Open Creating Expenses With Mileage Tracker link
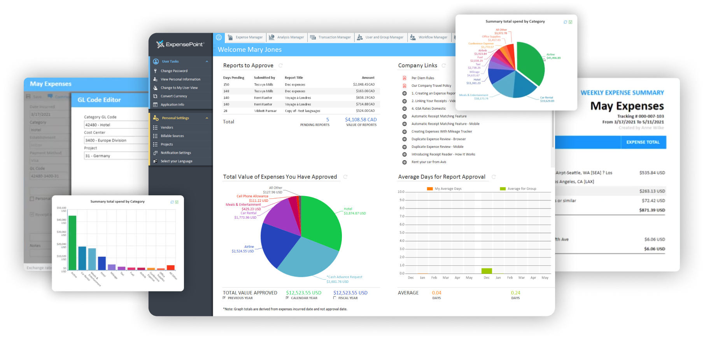This screenshot has width=706, height=340. [442, 131]
